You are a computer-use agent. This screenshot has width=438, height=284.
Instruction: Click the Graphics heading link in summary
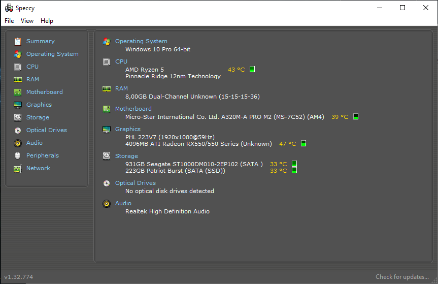(x=128, y=129)
